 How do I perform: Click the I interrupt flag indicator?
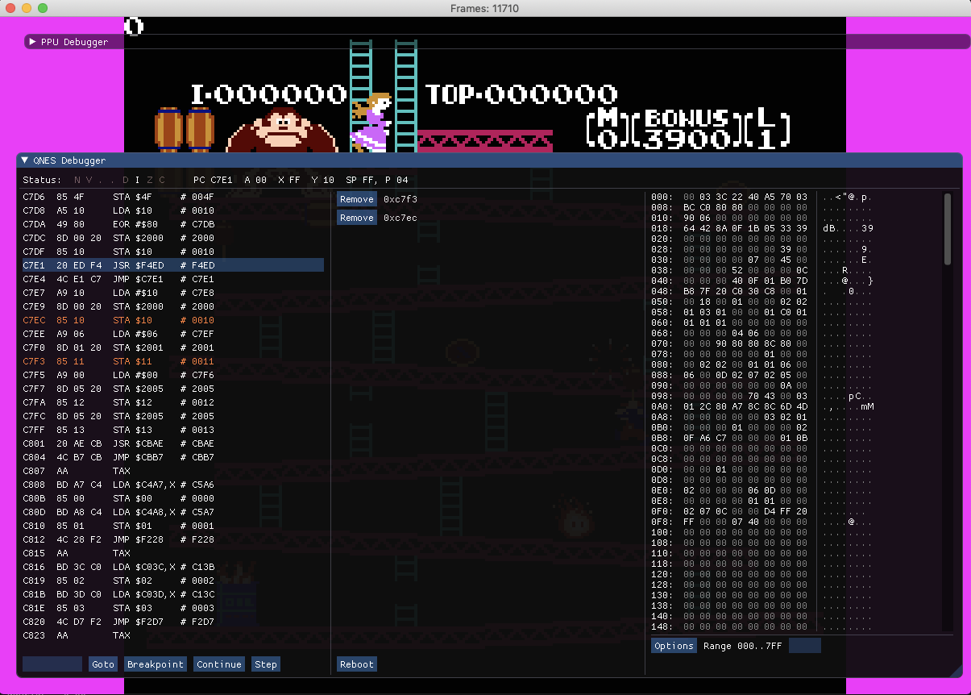pos(137,181)
